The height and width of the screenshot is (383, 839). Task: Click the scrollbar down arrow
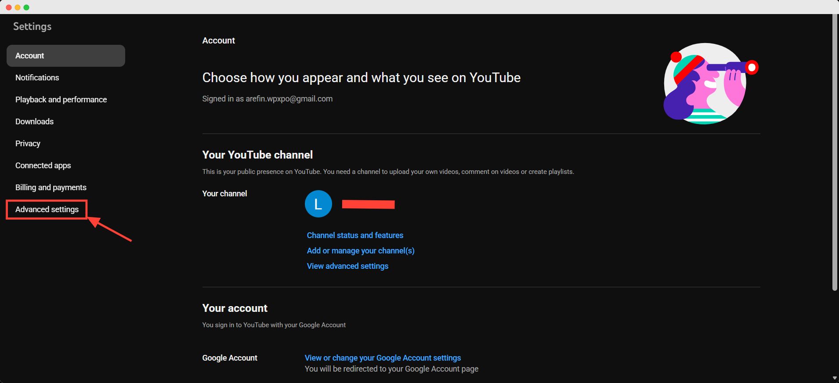point(835,378)
